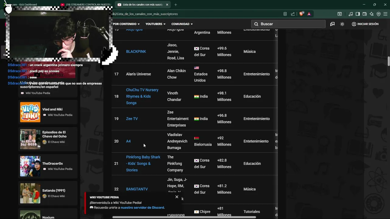Open the Brave Wallet icon
390x219 pixels.
(365, 14)
